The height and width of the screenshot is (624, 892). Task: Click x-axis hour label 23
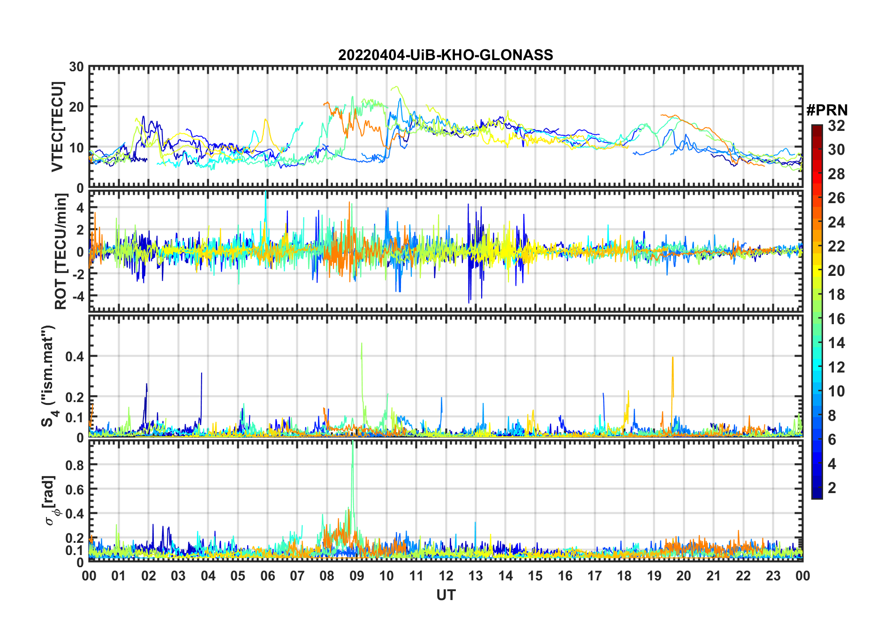[x=773, y=576]
